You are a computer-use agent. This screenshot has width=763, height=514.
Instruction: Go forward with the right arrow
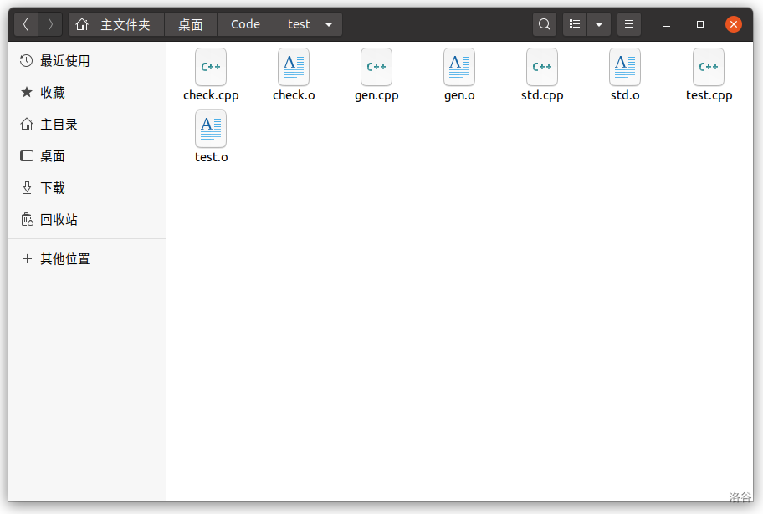tap(50, 24)
